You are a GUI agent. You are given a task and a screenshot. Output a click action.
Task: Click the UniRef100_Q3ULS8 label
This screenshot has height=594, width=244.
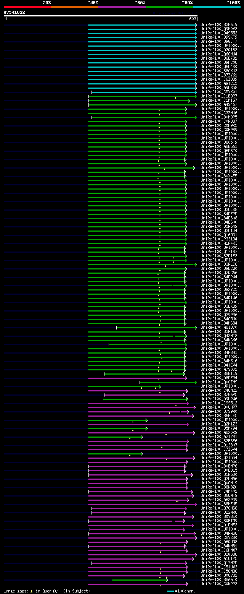[x=219, y=209]
